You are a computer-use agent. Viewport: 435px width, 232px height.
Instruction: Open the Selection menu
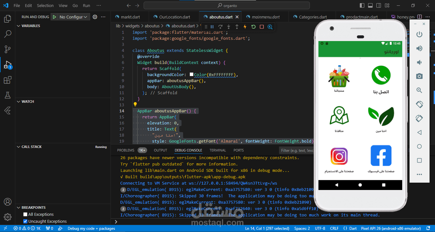[45, 5]
